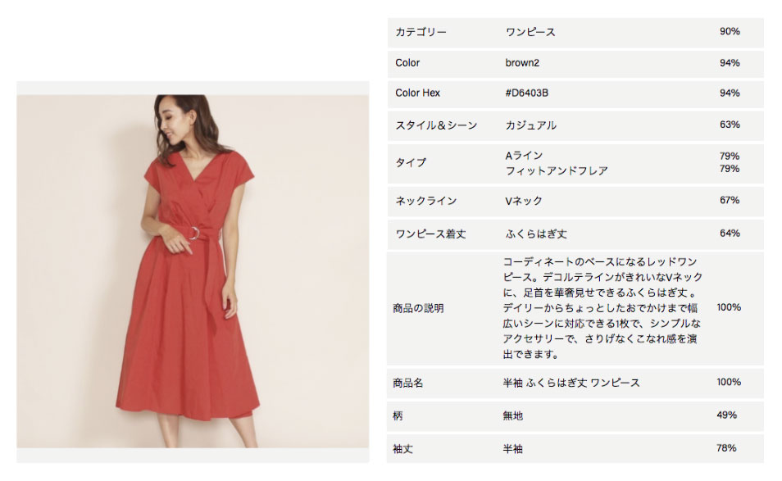
Task: Select the フィットアンドフレア type value
Action: pyautogui.click(x=557, y=170)
